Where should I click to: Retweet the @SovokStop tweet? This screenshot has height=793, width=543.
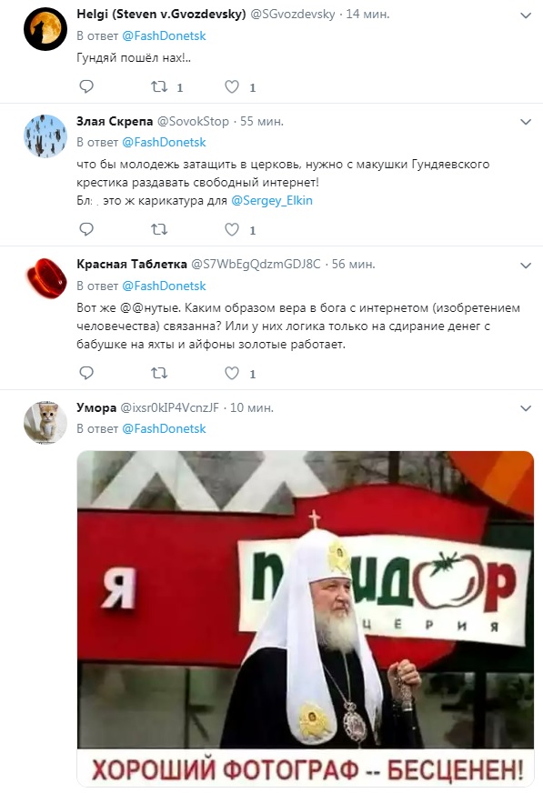[159, 229]
